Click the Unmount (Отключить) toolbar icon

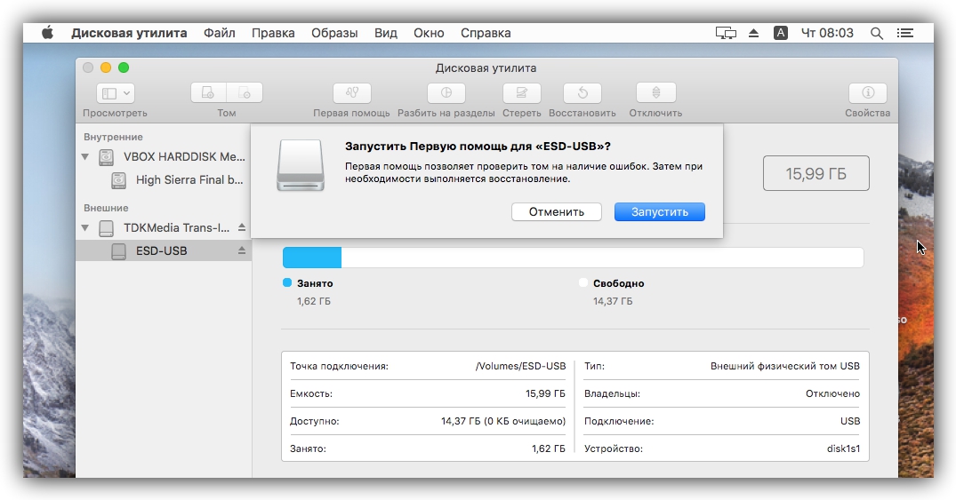click(x=655, y=92)
